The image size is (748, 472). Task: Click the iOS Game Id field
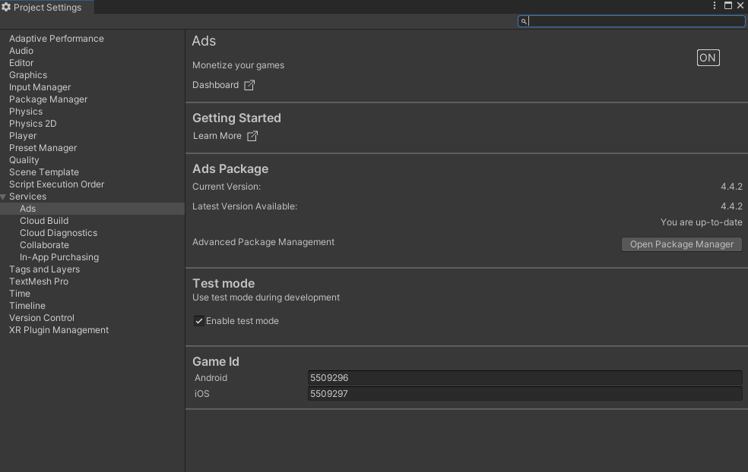[x=525, y=394]
